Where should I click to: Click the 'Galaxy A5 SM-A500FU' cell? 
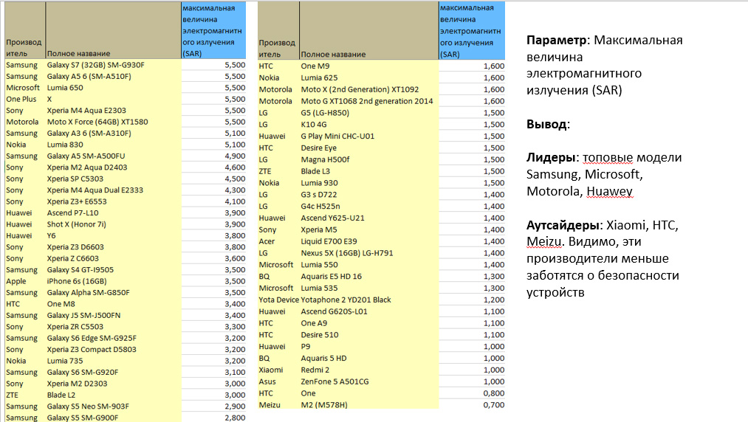point(114,156)
